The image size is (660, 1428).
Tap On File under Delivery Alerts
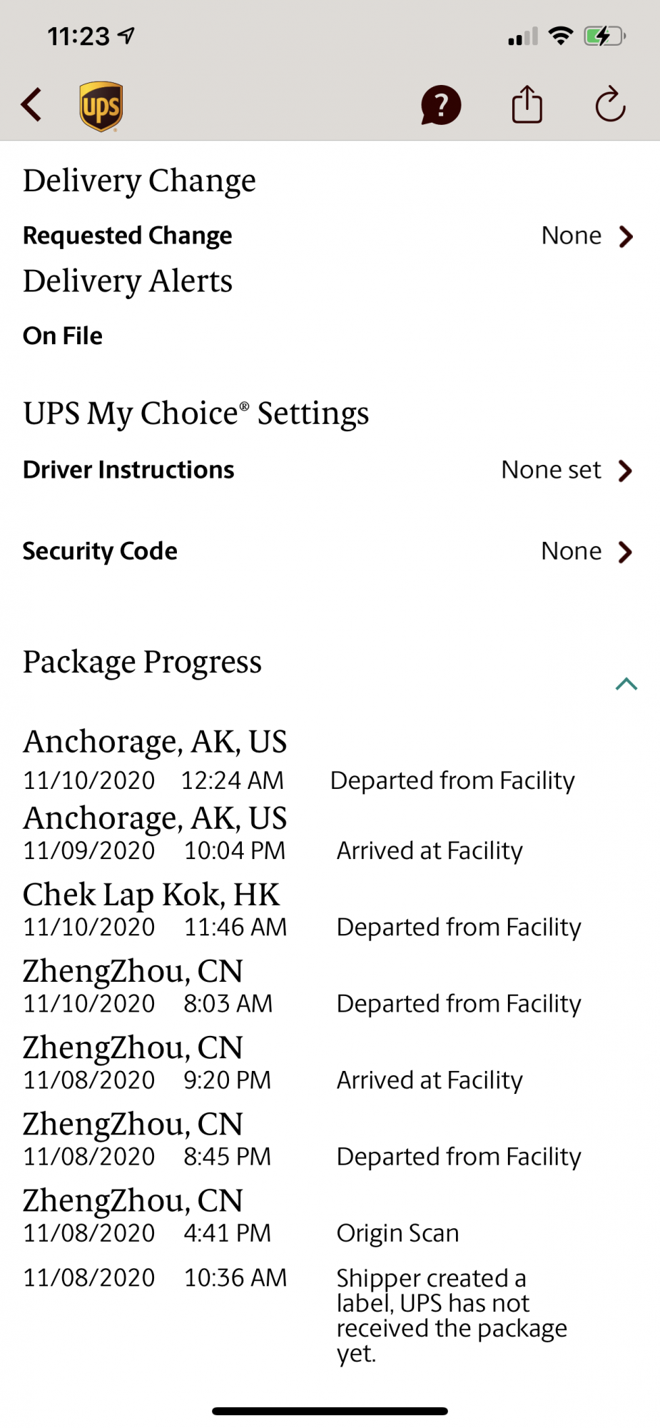(63, 336)
